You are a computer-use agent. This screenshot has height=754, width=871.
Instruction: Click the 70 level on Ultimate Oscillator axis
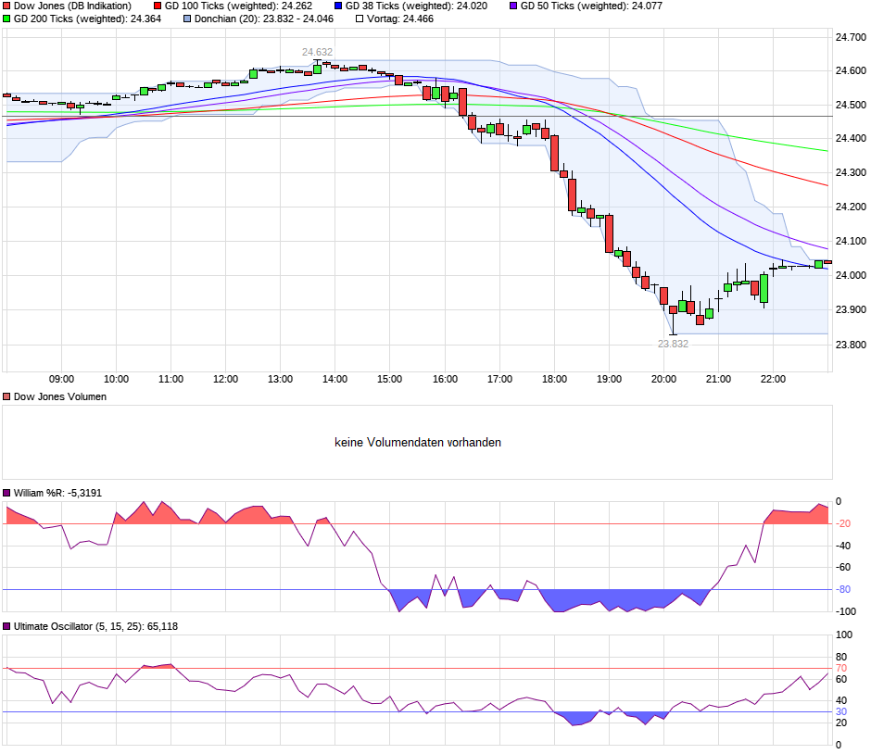click(841, 669)
